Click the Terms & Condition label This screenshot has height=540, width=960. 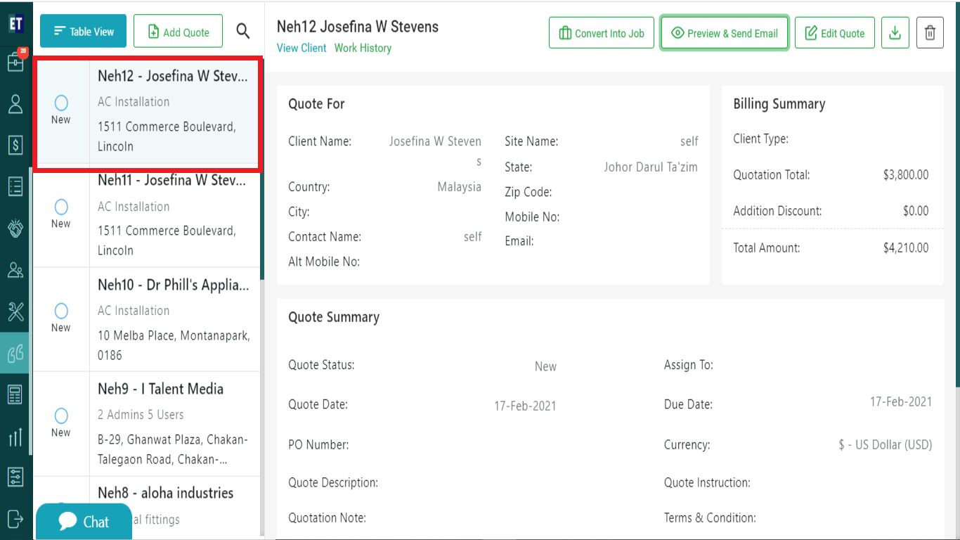[x=710, y=518]
